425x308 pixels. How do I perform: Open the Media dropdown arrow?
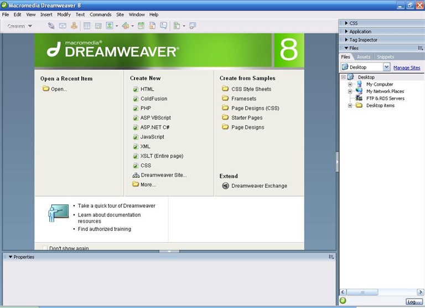pos(133,26)
